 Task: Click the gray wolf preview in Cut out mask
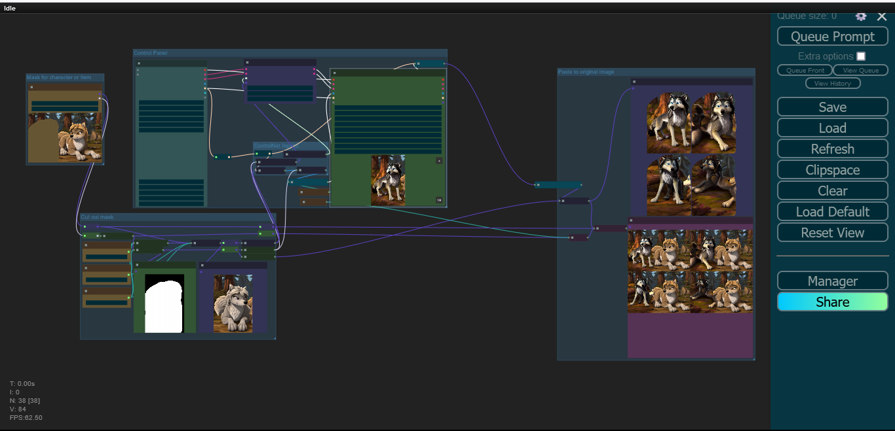[x=233, y=303]
